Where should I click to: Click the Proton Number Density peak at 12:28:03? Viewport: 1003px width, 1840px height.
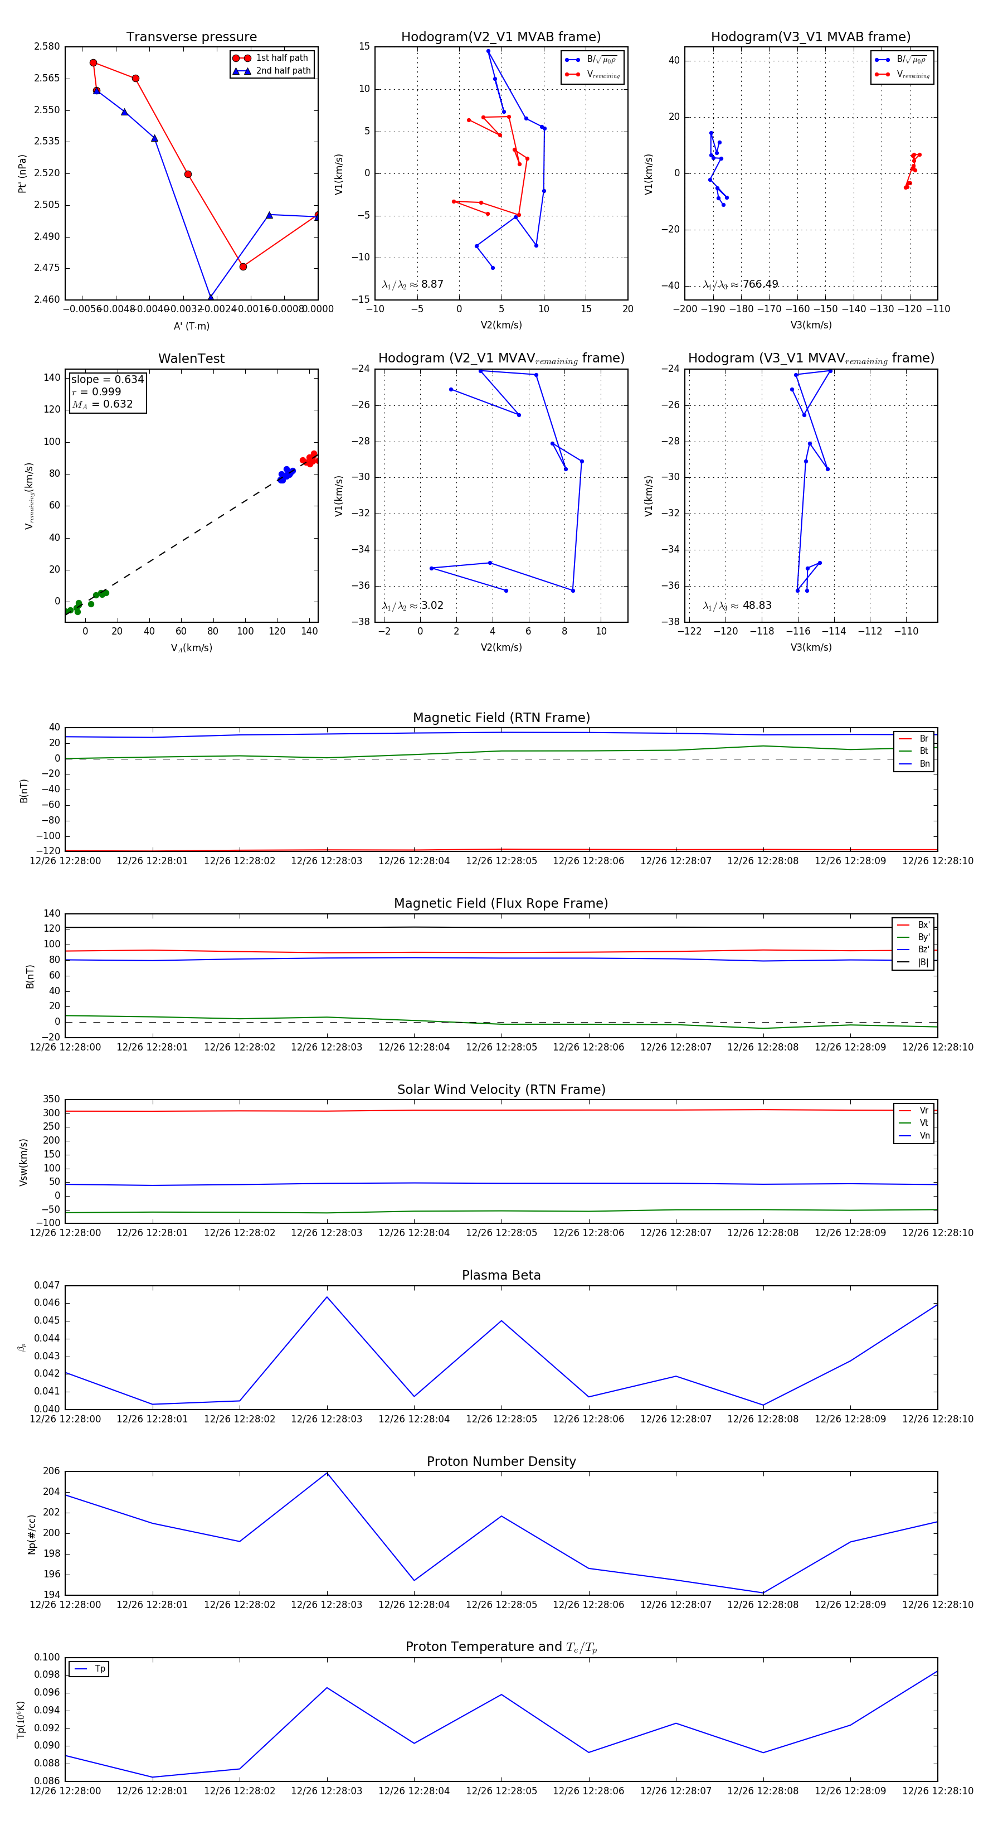327,1474
